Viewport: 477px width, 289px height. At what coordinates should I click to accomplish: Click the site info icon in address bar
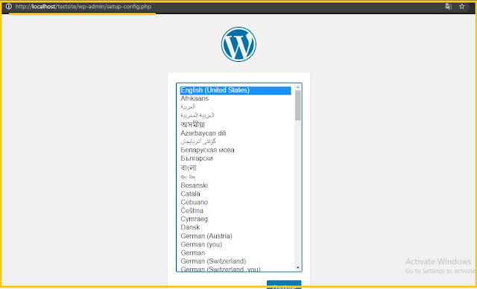(x=9, y=6)
